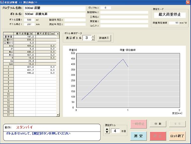Click the ボトル容量 field showing 500
The width and height of the screenshot is (191, 144).
[29, 20]
